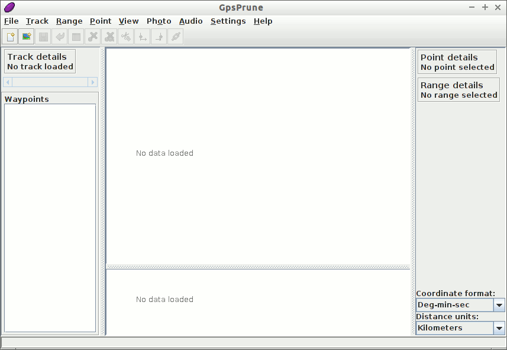Click the scrollbar left arrow under Track details
The image size is (507, 350).
click(8, 82)
